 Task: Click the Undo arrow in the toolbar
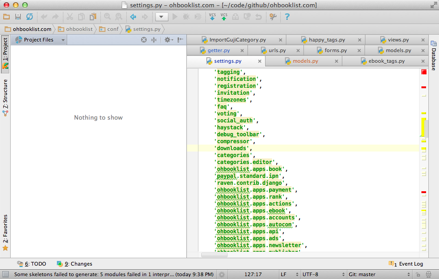pos(44,17)
